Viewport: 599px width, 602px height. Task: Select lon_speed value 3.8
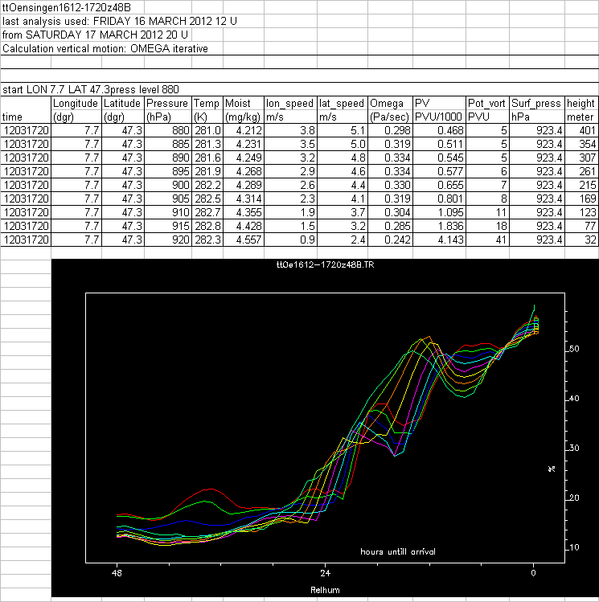pyautogui.click(x=290, y=130)
